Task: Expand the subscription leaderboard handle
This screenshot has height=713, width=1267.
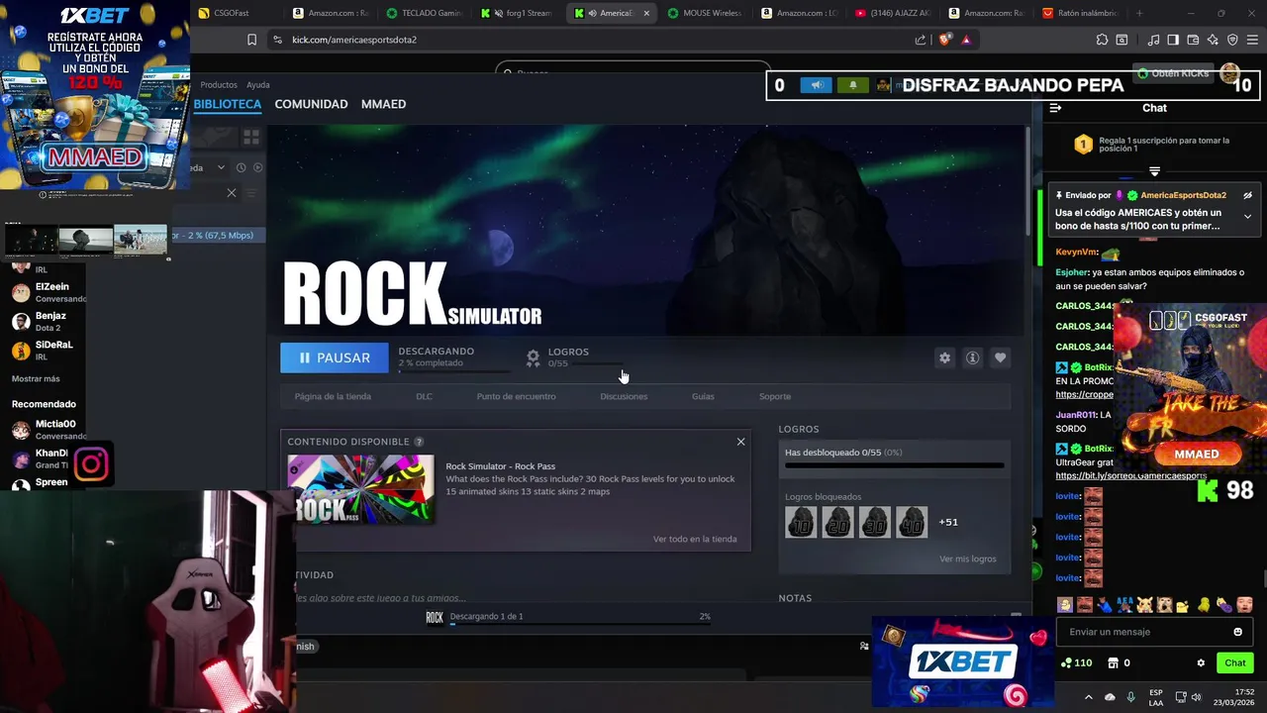Action: (x=1154, y=172)
